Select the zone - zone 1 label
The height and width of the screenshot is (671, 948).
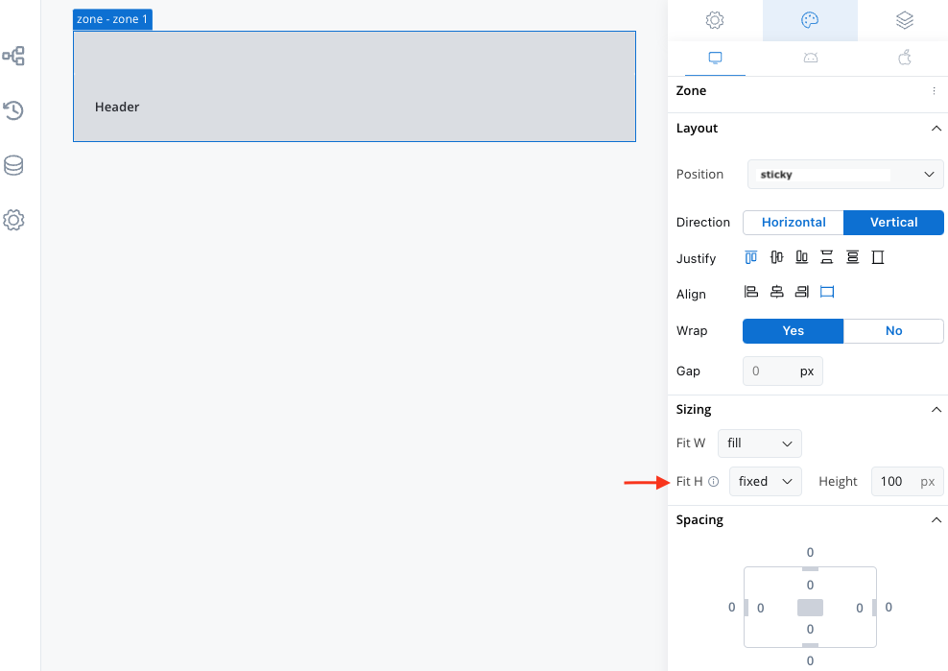coord(112,19)
